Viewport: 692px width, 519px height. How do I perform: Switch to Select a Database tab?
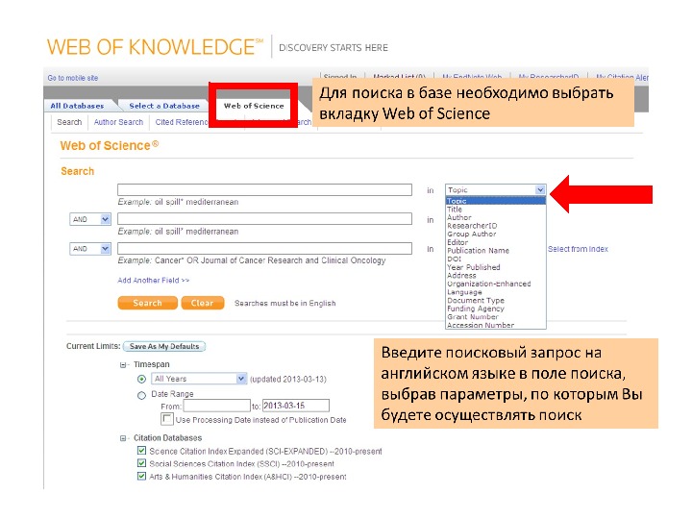(164, 106)
